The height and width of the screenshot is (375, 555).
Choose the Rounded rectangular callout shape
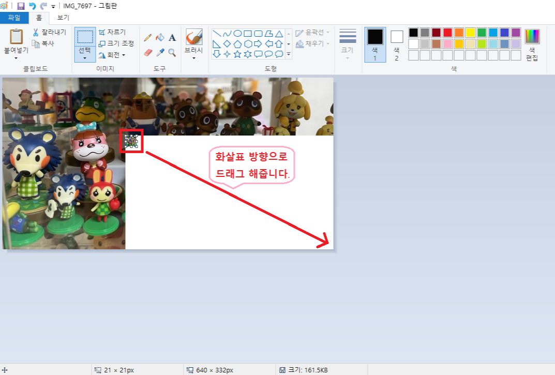coord(259,54)
